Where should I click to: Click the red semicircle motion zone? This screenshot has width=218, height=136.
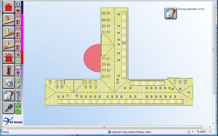[x=92, y=58]
